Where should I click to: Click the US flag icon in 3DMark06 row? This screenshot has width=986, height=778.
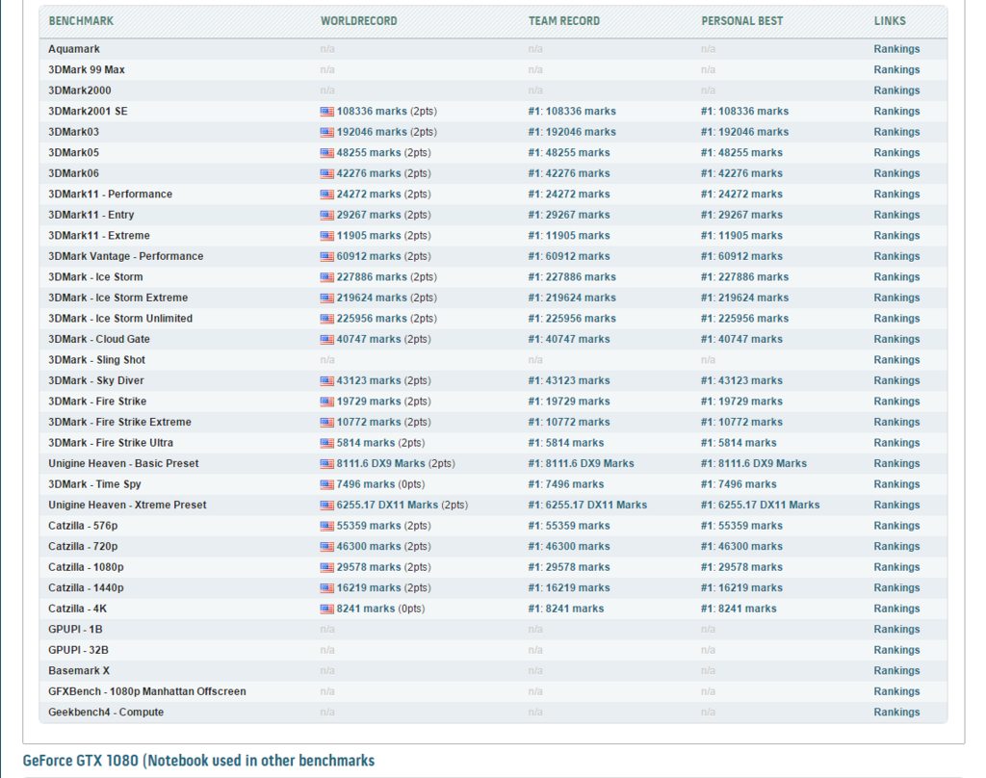[x=327, y=173]
